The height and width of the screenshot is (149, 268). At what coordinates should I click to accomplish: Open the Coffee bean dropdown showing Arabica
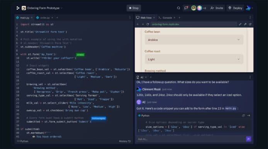(194, 40)
